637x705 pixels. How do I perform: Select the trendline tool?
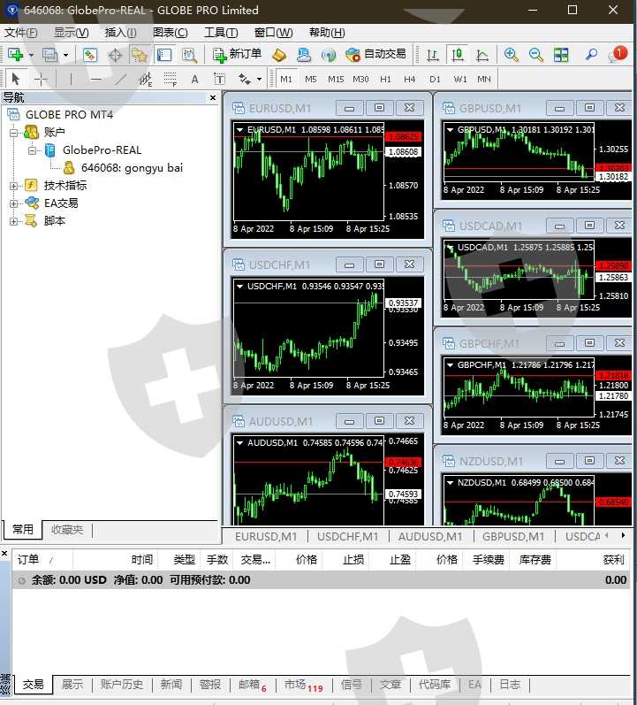point(120,79)
